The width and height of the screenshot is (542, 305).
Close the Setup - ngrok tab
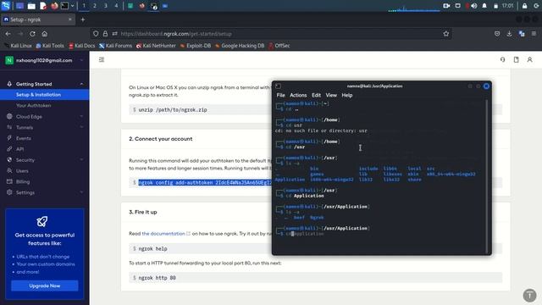(x=69, y=19)
